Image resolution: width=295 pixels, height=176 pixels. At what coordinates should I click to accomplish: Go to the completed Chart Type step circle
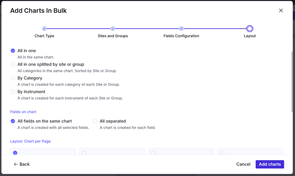pos(44,29)
